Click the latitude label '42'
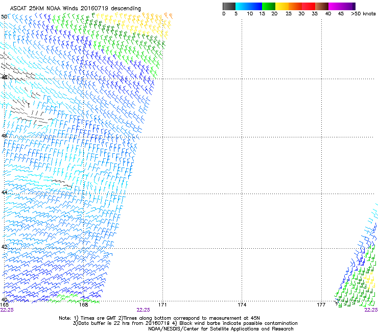This screenshot has width=378, height=332. [4, 247]
